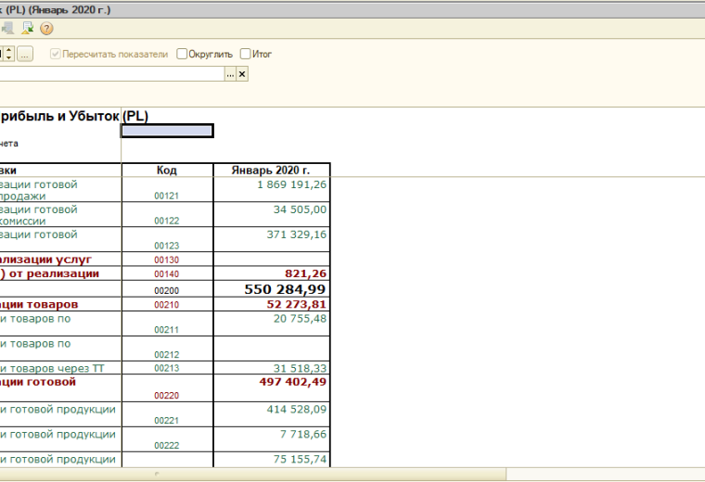This screenshot has width=705, height=482.
Task: Select the bold total value 550 284,99
Action: [285, 289]
